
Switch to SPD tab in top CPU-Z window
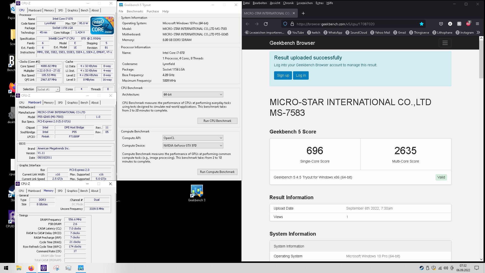tap(60, 10)
